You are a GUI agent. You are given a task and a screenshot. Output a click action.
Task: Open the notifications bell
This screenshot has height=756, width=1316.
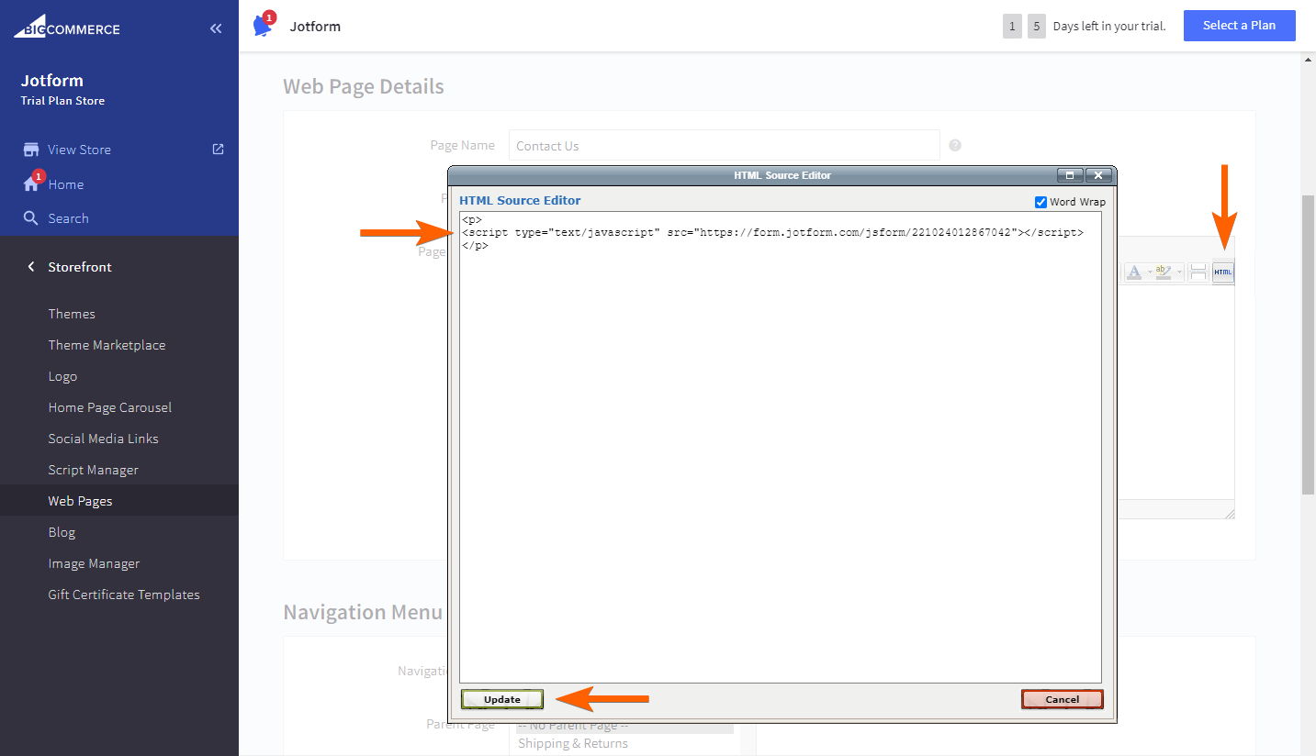[264, 26]
